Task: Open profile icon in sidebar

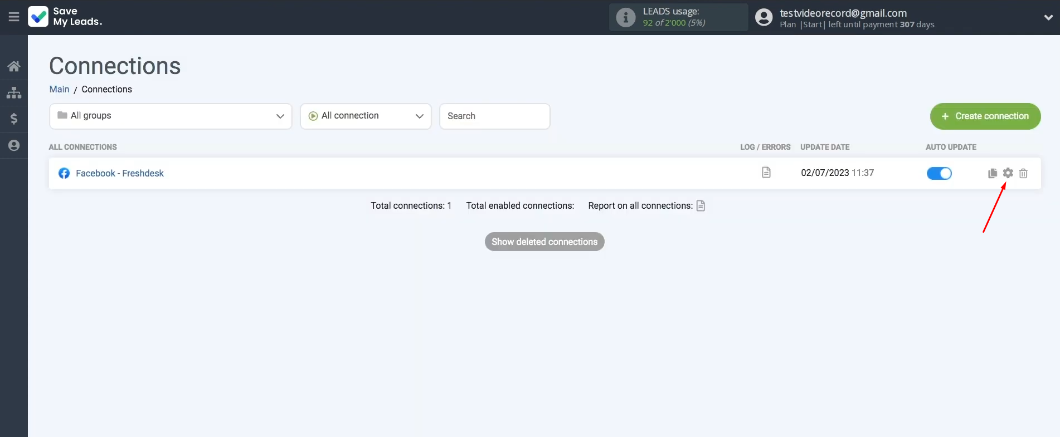Action: point(14,145)
